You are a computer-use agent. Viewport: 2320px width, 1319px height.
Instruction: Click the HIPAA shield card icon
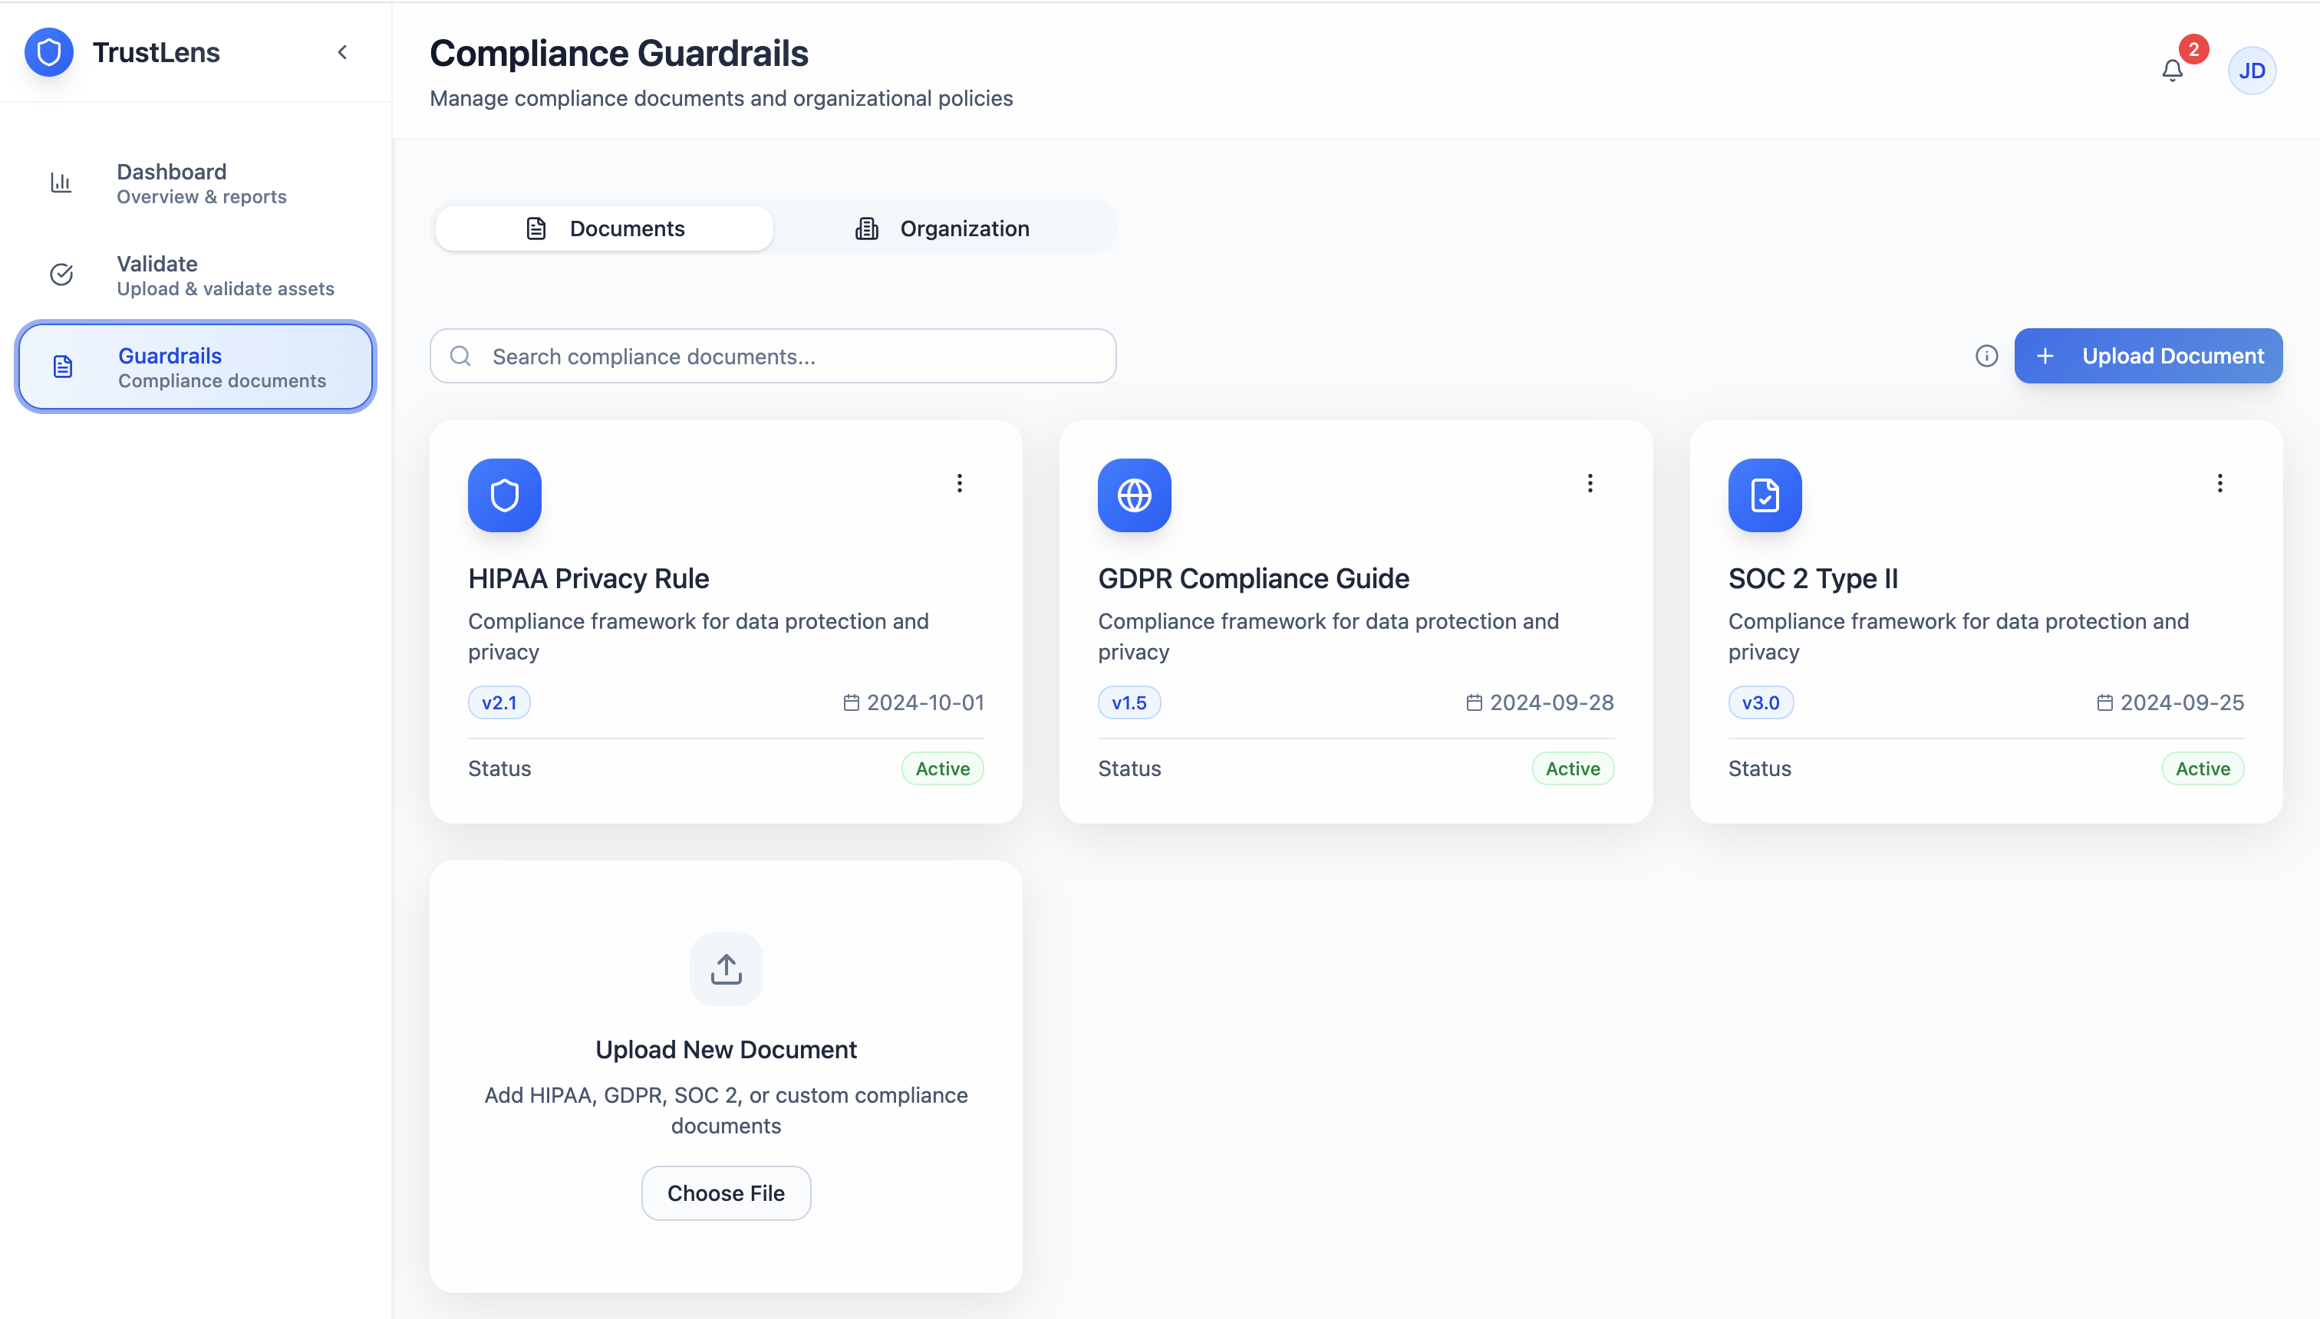505,495
